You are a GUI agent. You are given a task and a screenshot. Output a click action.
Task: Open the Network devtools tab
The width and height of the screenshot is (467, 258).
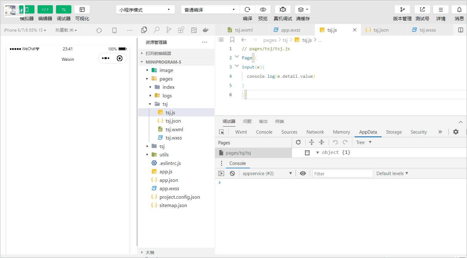pos(315,132)
